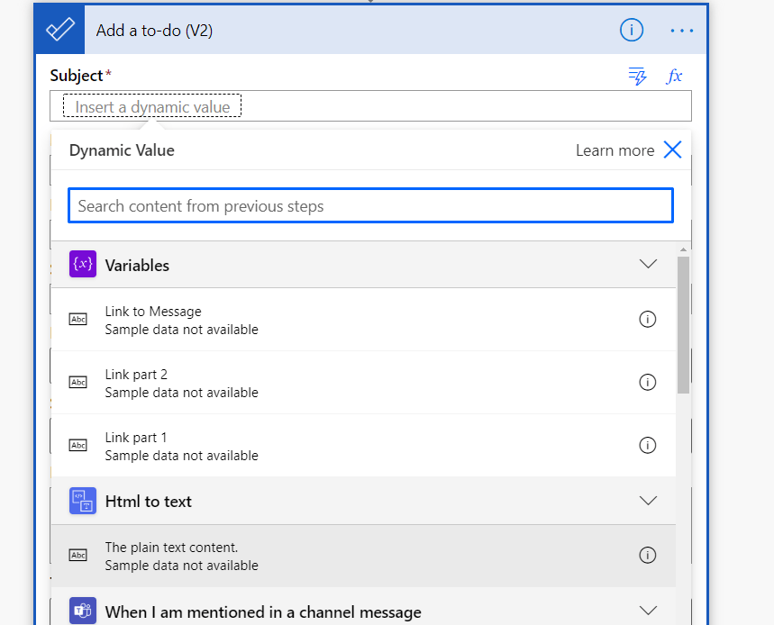The image size is (774, 625).
Task: Open the action info icon in header
Action: pos(632,30)
